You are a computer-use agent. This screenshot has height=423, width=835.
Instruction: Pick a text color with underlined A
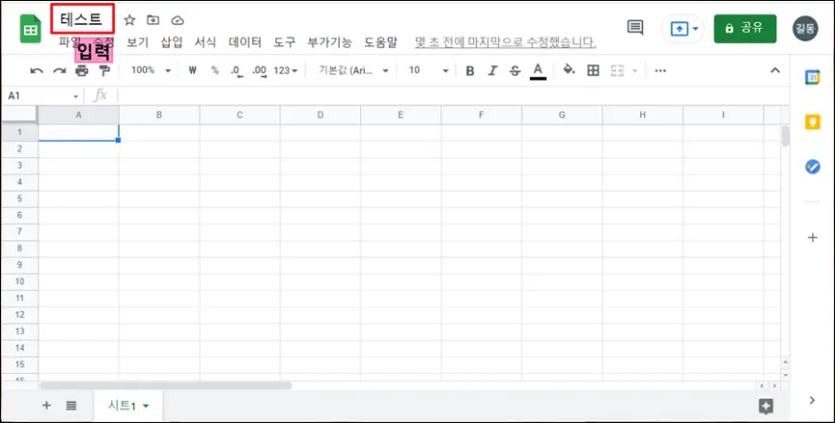coord(537,71)
